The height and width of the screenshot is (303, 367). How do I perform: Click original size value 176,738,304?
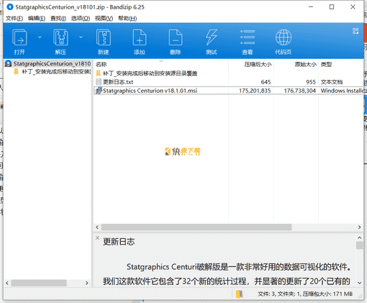(300, 91)
